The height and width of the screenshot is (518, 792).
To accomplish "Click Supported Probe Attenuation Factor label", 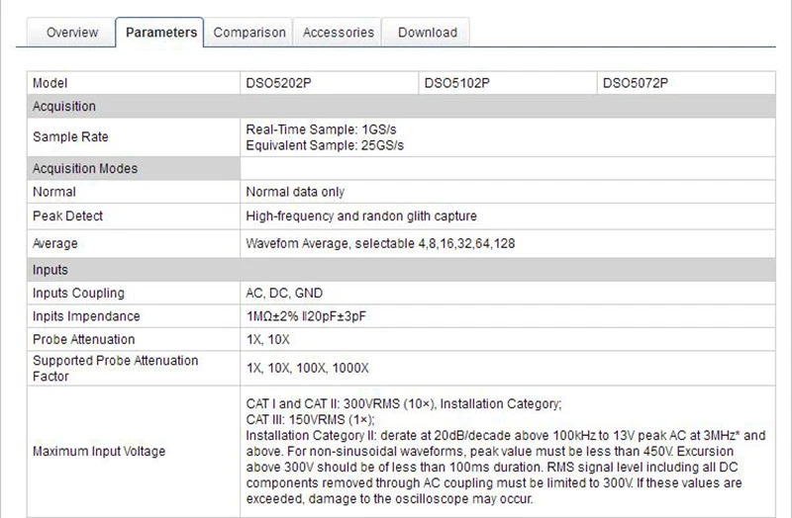I will coord(115,368).
